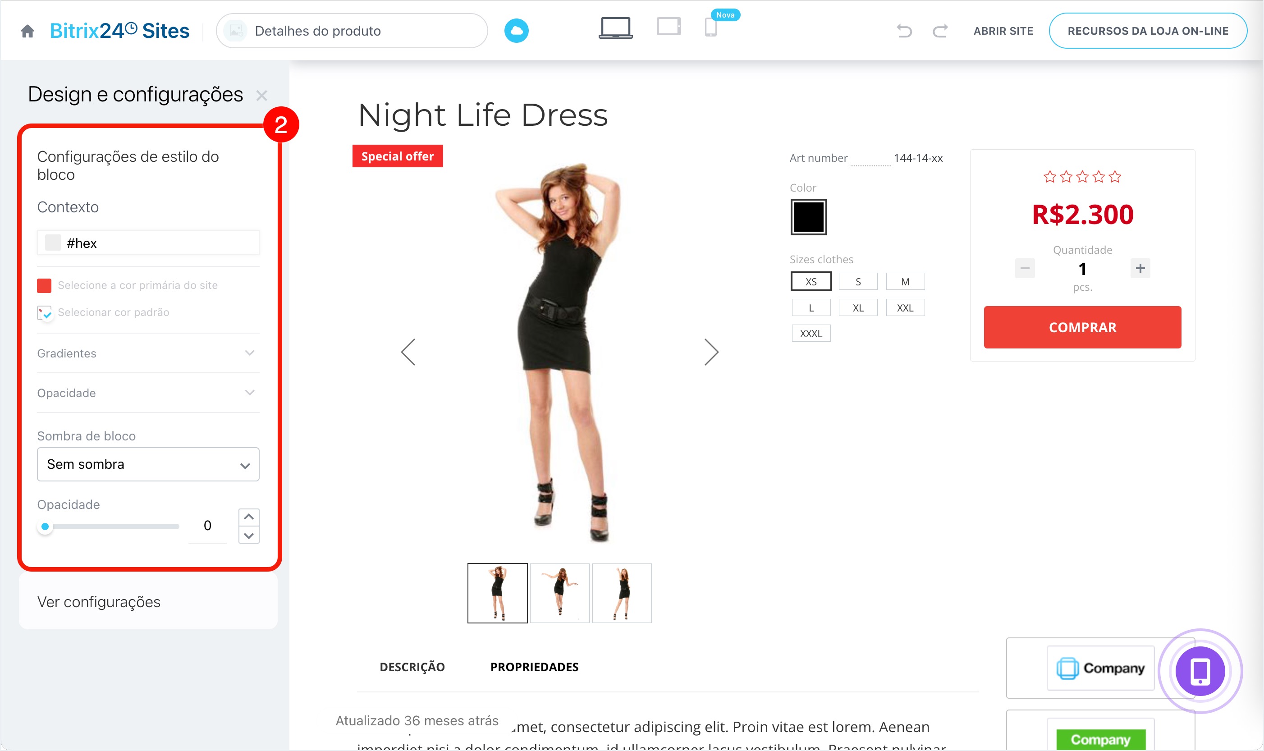Show next product image arrow

(x=711, y=352)
